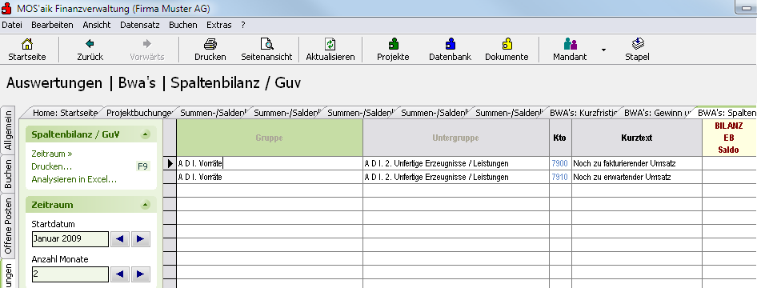Print using the Drucken toolbar icon
Image resolution: width=757 pixels, height=288 pixels.
tap(210, 44)
